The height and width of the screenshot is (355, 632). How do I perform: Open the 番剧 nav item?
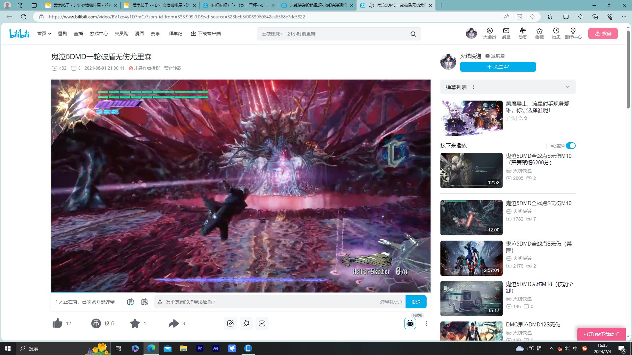[x=62, y=34]
